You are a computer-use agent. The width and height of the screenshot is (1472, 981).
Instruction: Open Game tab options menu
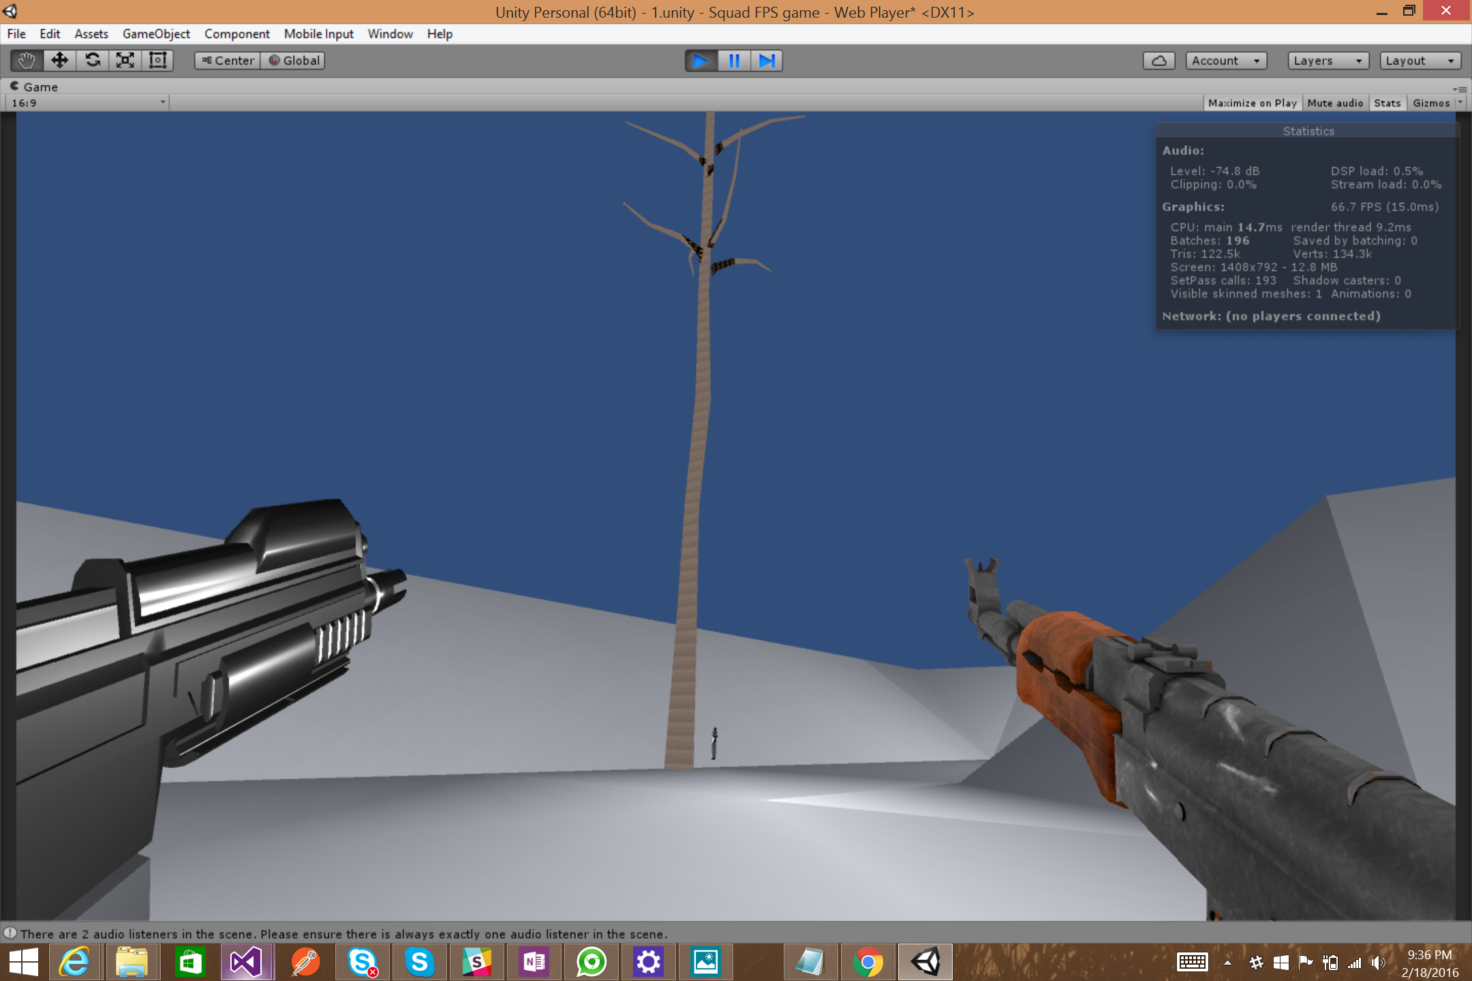tap(1460, 89)
